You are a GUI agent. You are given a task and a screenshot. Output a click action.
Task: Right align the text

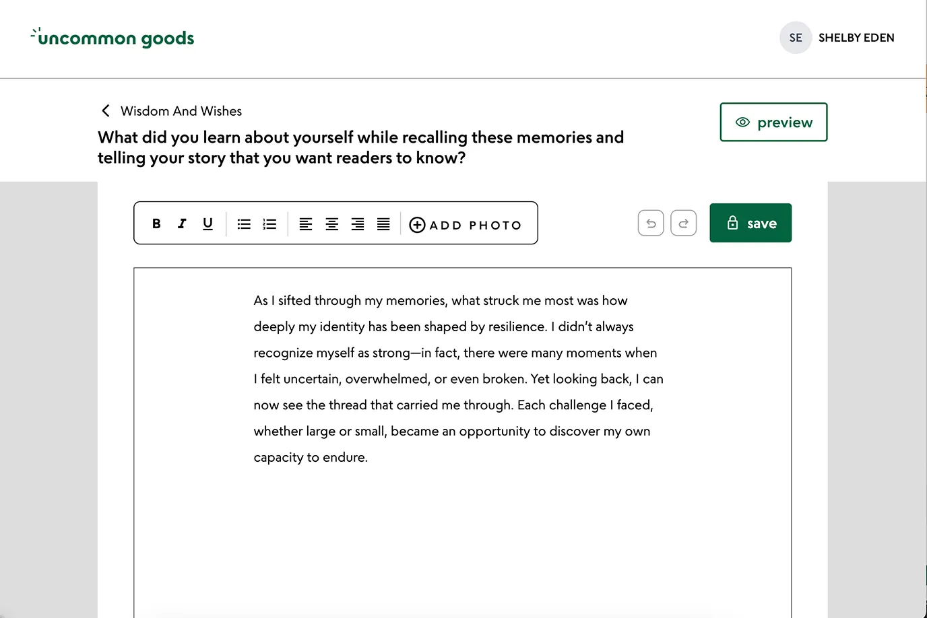pos(357,224)
